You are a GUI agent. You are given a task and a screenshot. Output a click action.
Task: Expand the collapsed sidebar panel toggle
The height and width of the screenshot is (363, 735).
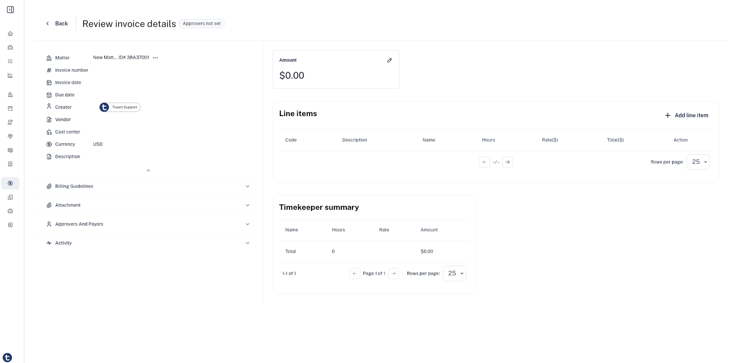tap(10, 10)
